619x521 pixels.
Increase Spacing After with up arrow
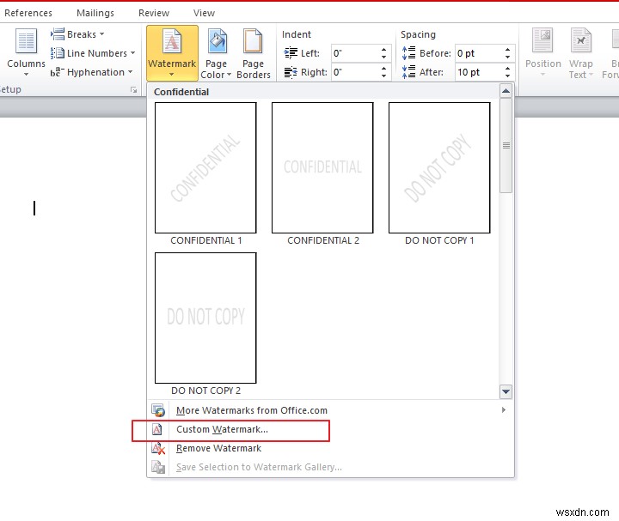point(508,68)
